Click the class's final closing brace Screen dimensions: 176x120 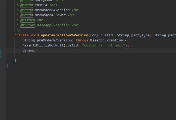point(7,66)
